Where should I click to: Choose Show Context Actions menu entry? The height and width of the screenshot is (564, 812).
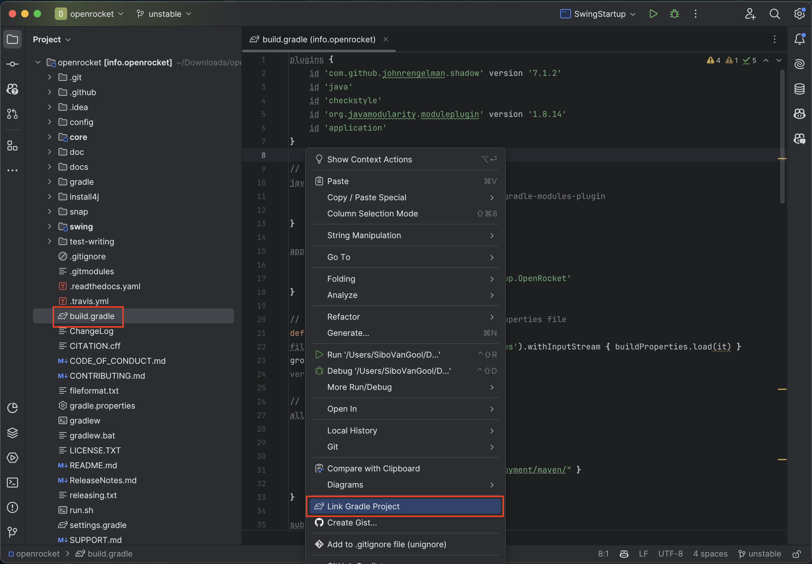(369, 159)
